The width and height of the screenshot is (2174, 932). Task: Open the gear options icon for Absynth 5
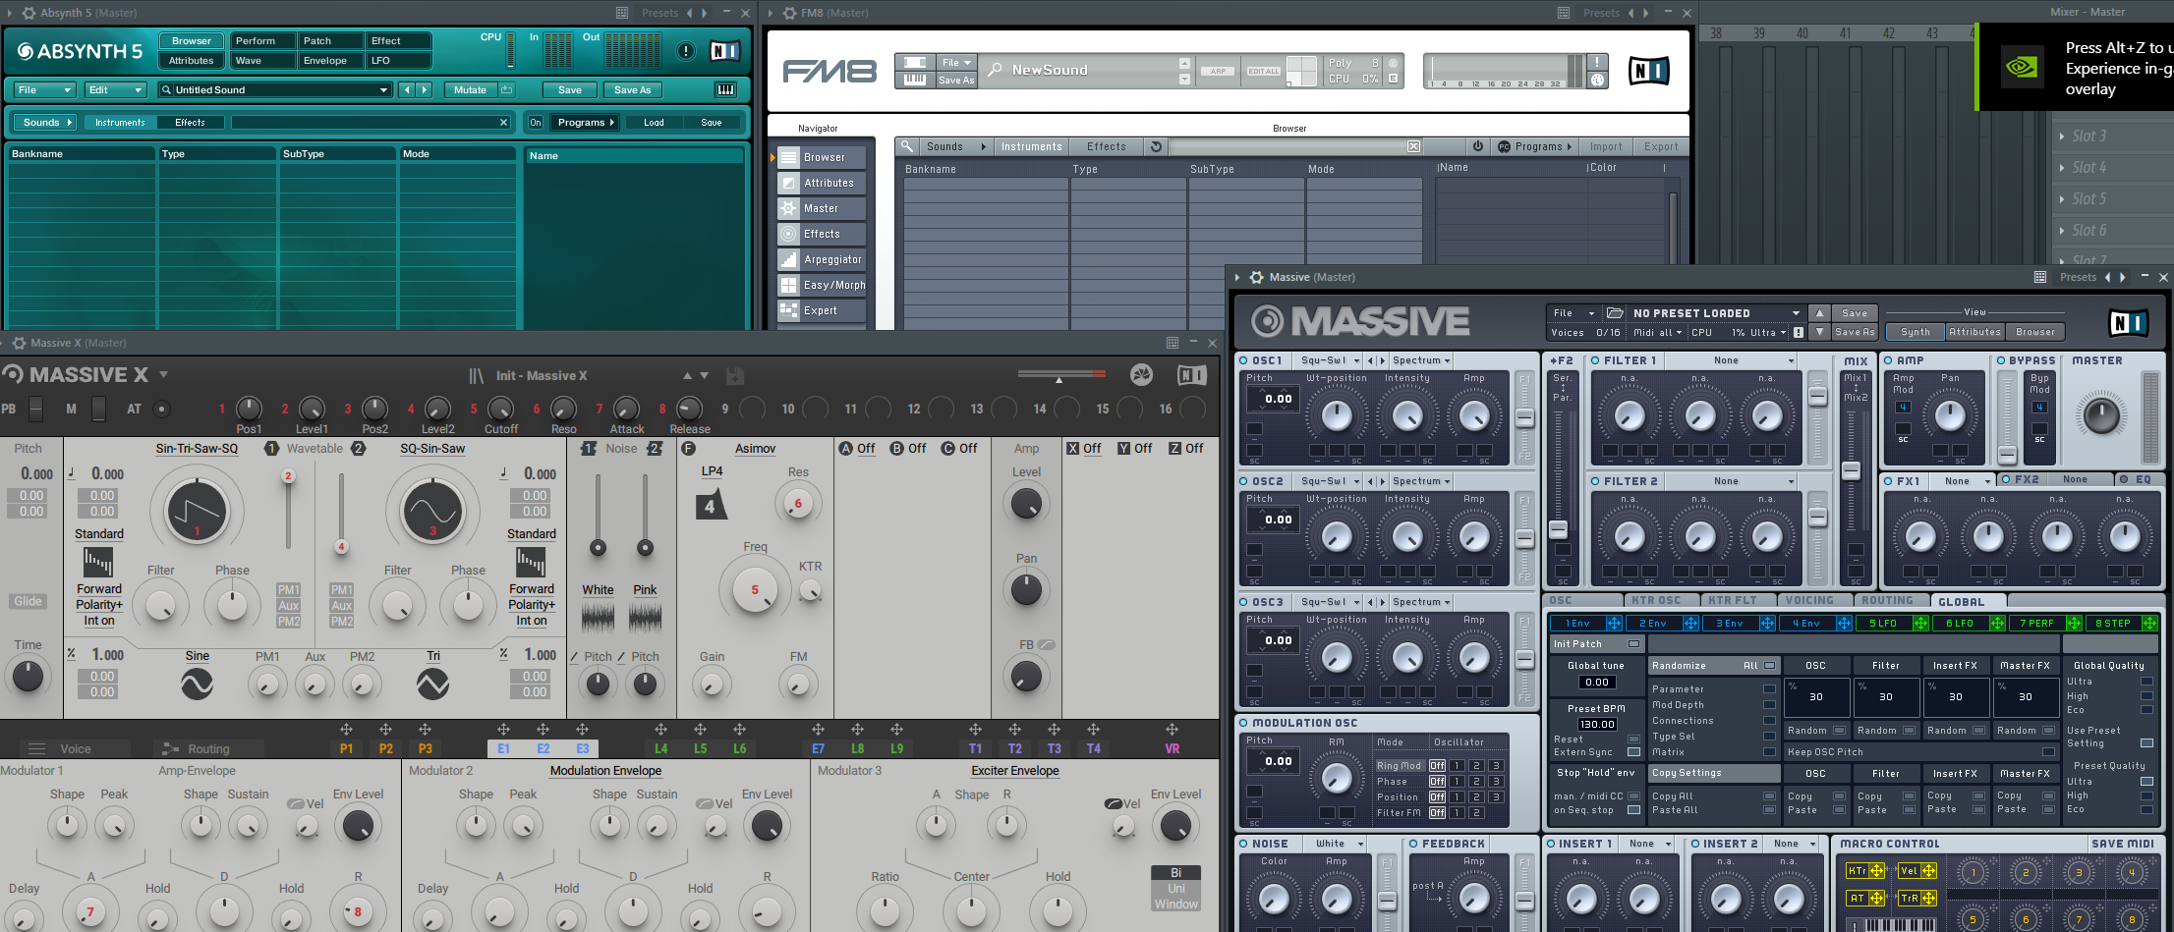(x=29, y=13)
